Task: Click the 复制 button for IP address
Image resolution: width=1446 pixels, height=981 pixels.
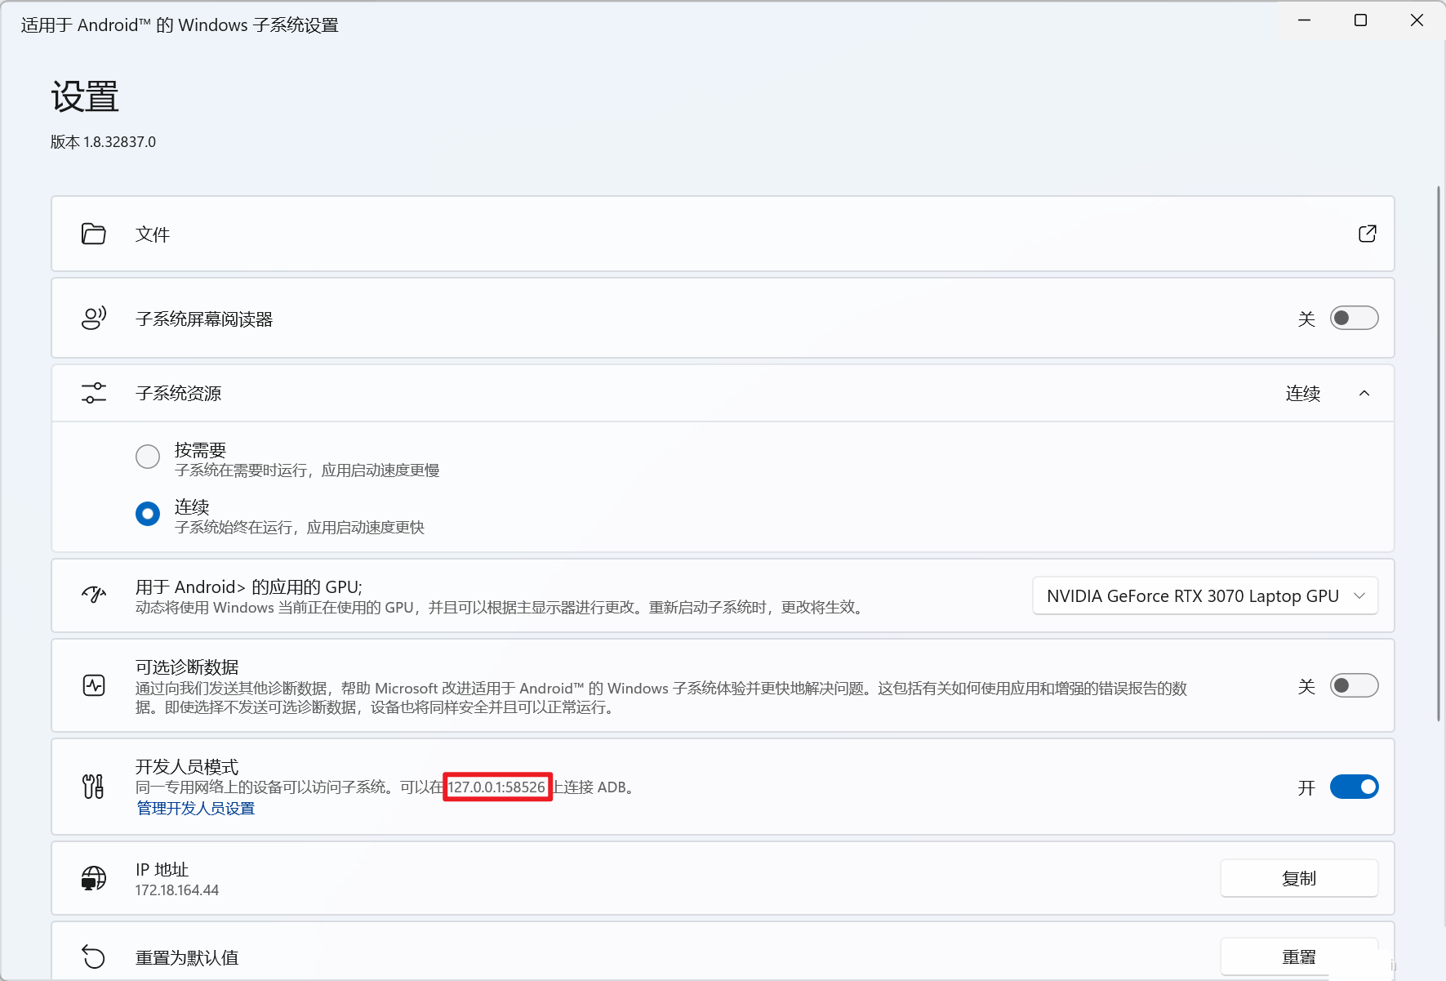Action: [x=1299, y=878]
